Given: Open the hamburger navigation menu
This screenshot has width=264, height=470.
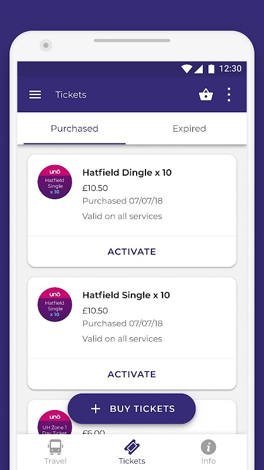Looking at the screenshot, I should coord(35,95).
